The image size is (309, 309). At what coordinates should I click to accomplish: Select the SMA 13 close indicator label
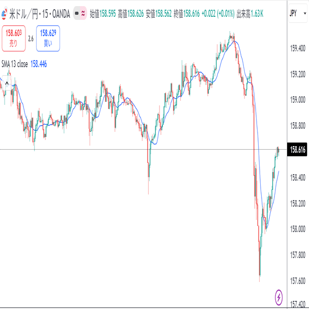tap(15, 64)
